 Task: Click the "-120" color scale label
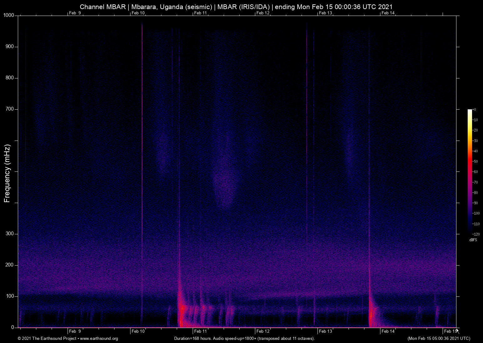point(476,234)
